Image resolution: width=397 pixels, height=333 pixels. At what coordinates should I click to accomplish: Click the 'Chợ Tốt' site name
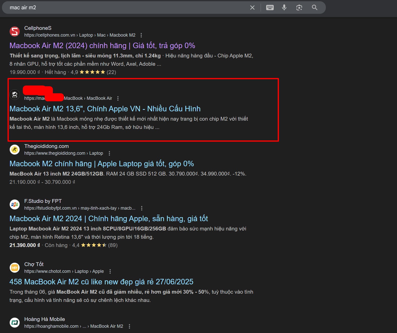tap(34, 264)
